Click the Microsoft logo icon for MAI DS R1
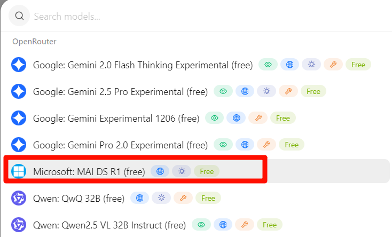Image resolution: width=392 pixels, height=237 pixels. 19,171
